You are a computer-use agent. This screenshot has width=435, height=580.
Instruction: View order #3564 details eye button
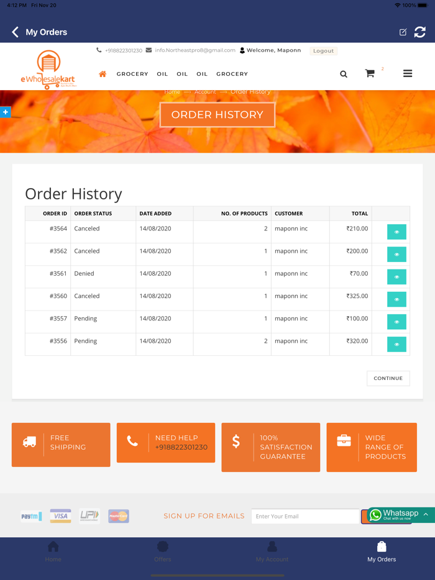pos(396,232)
